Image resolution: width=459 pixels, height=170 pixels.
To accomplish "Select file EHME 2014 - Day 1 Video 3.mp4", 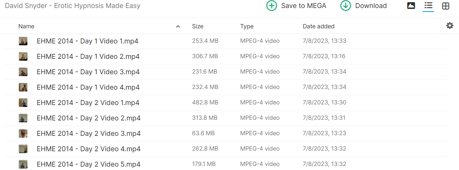I will tap(88, 72).
